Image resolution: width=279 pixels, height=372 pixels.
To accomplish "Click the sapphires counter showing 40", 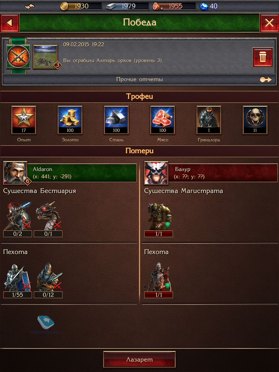I will [x=209, y=6].
